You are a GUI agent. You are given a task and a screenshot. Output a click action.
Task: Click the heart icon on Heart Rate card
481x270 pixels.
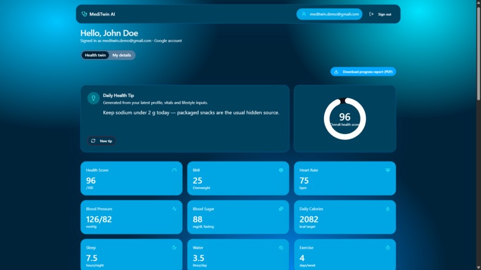(388, 170)
